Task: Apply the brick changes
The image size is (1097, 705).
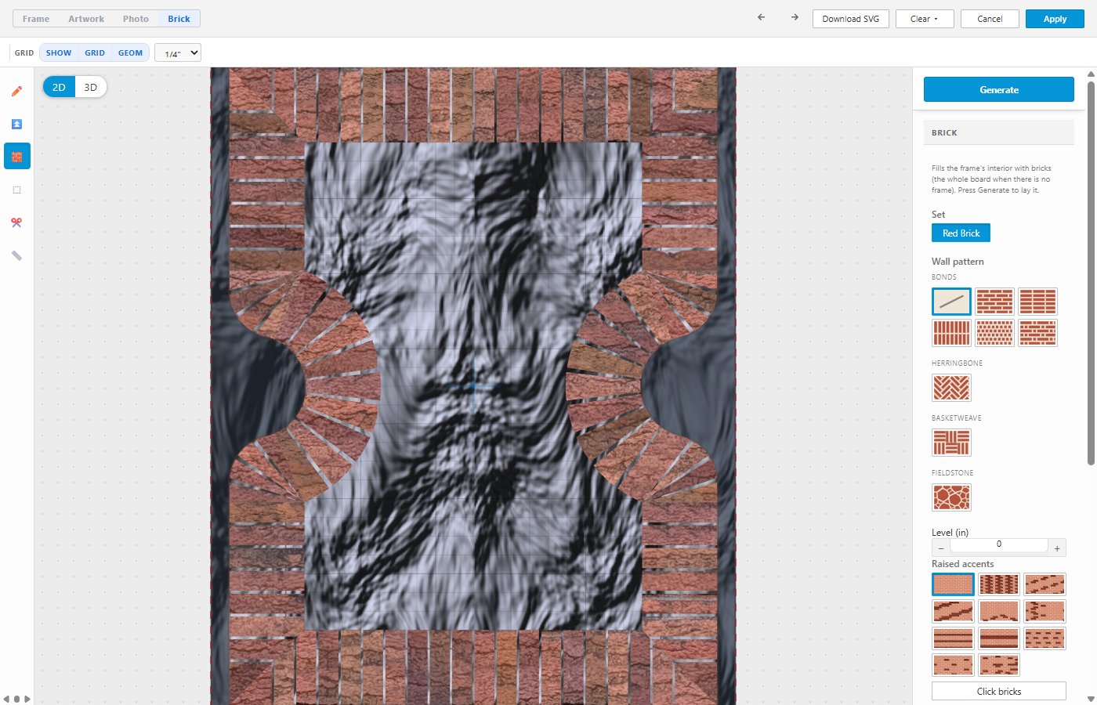Action: (x=1055, y=19)
